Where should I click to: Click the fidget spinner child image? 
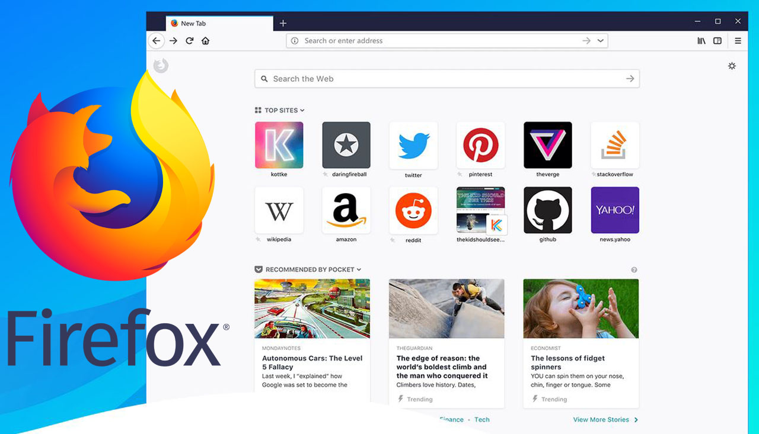[x=581, y=308]
